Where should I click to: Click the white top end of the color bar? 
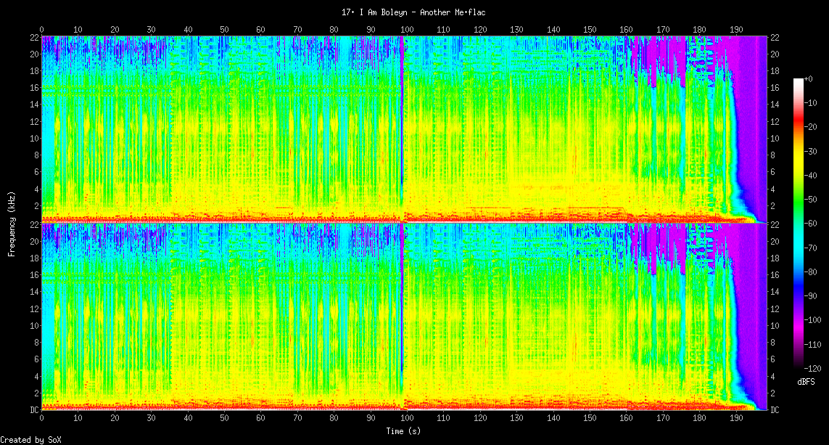coord(799,81)
